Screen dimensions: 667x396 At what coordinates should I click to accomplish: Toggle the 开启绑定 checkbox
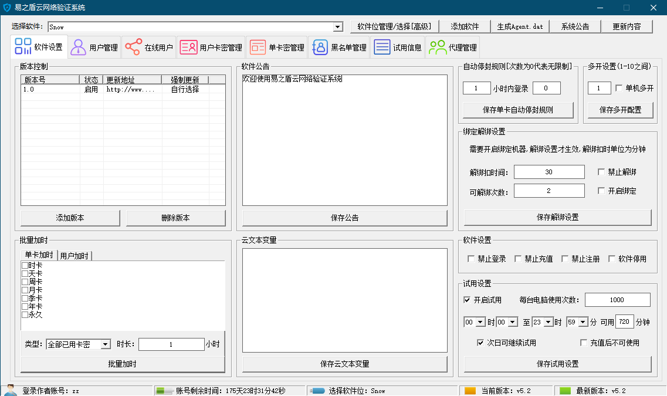pyautogui.click(x=601, y=191)
